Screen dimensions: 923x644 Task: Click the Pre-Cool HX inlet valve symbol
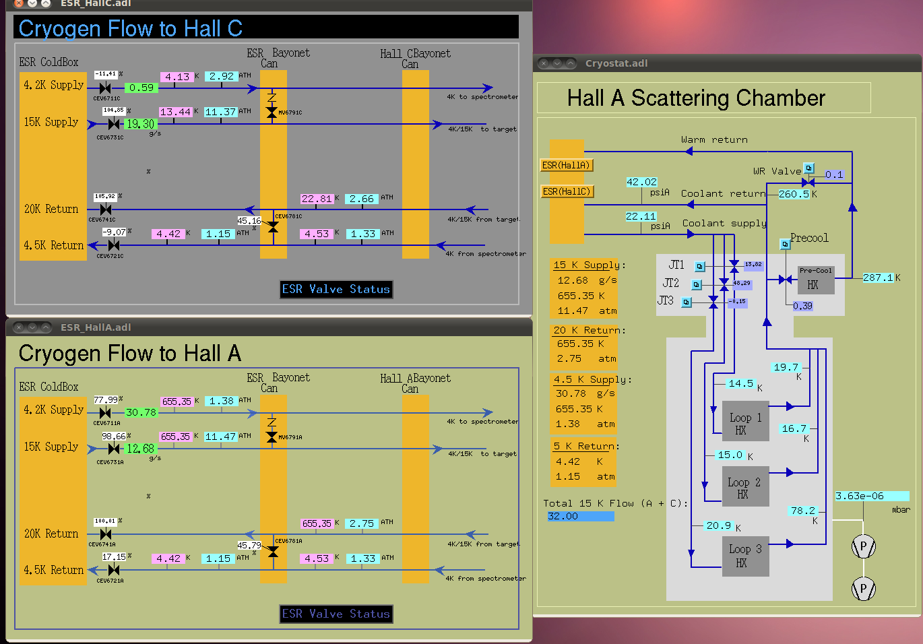tap(786, 279)
